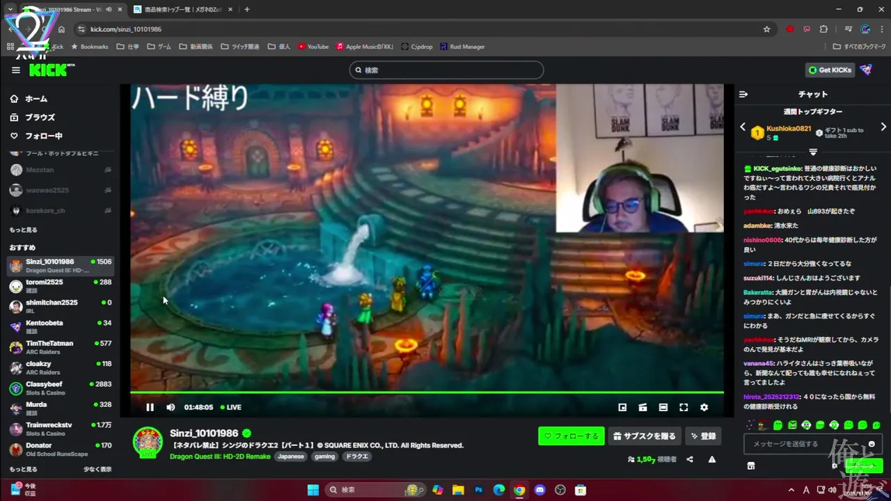Viewport: 891px width, 501px height.
Task: Show hidden system tray icons
Action: [x=791, y=490]
